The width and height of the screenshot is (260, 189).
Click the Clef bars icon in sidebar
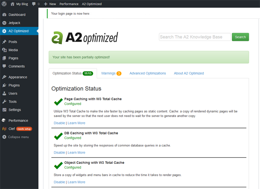4,129
